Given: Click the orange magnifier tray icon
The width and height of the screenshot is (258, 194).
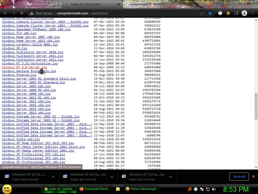Looking at the screenshot, I should [190, 189].
